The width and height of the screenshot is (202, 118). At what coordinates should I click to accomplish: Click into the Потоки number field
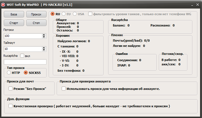[22, 36]
